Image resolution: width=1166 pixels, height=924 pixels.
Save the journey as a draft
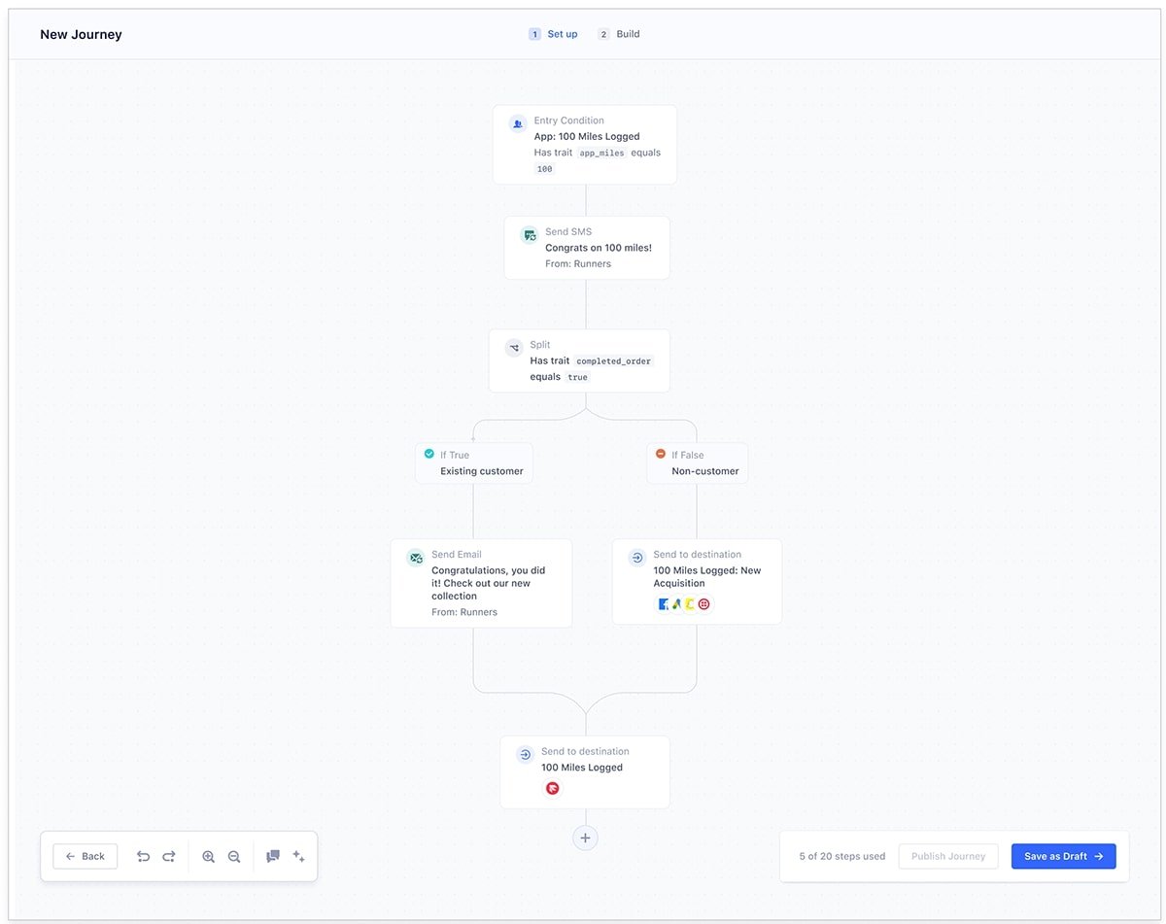pyautogui.click(x=1063, y=856)
